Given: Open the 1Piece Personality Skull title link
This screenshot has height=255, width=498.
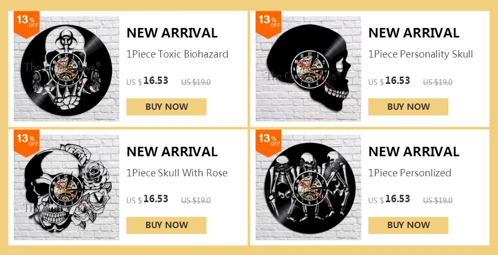Looking at the screenshot, I should (x=420, y=54).
